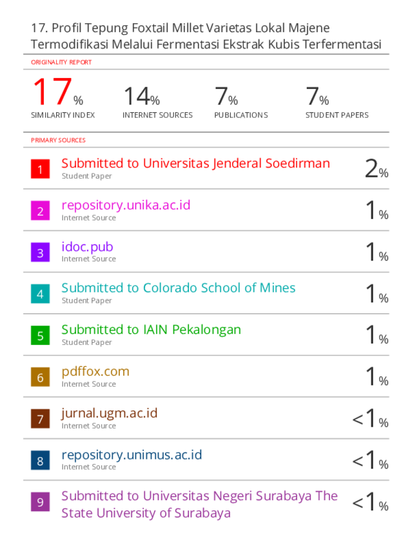
Task: Open Universitas Negeri Surabaya source entry
Action: (199, 505)
